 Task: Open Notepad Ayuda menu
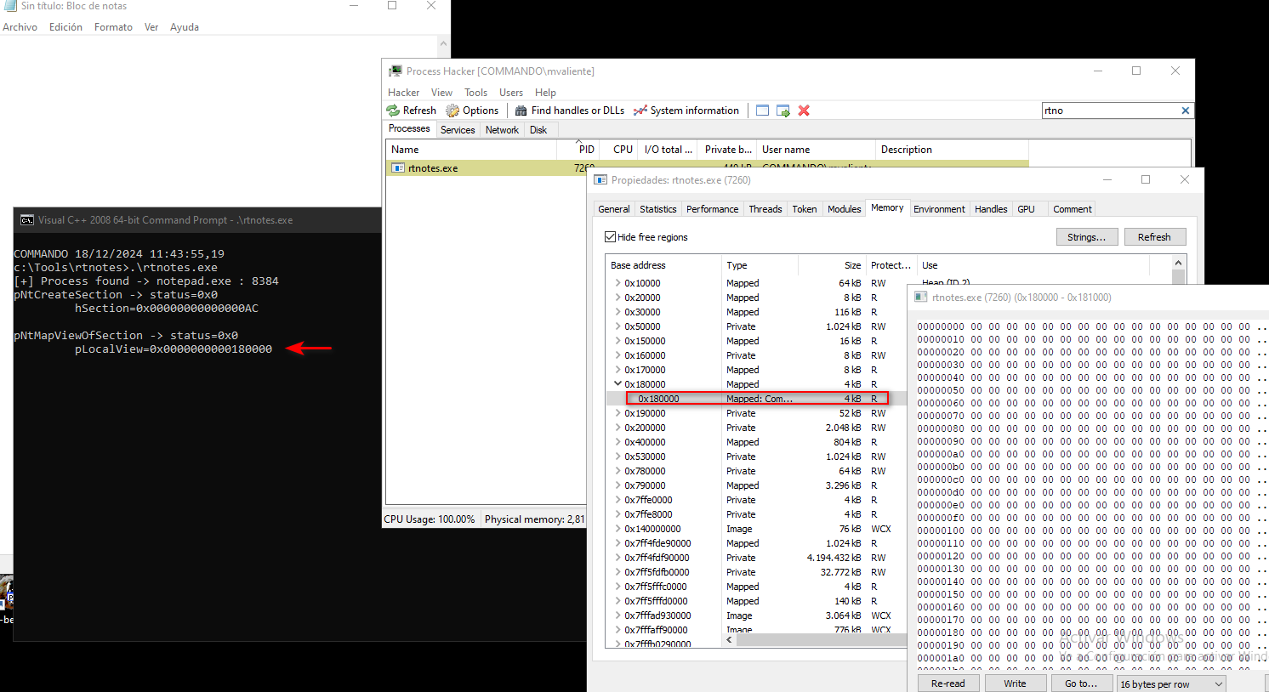[184, 27]
